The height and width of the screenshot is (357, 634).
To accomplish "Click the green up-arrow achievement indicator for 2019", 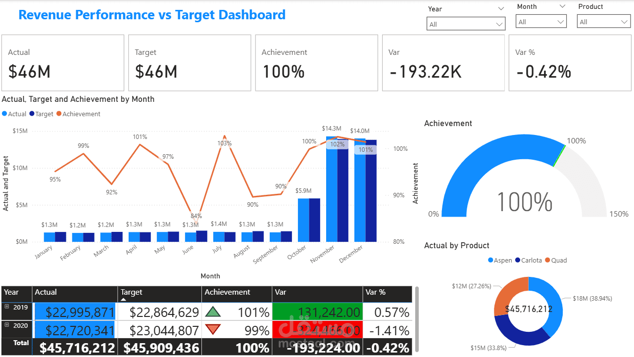I will 213,312.
